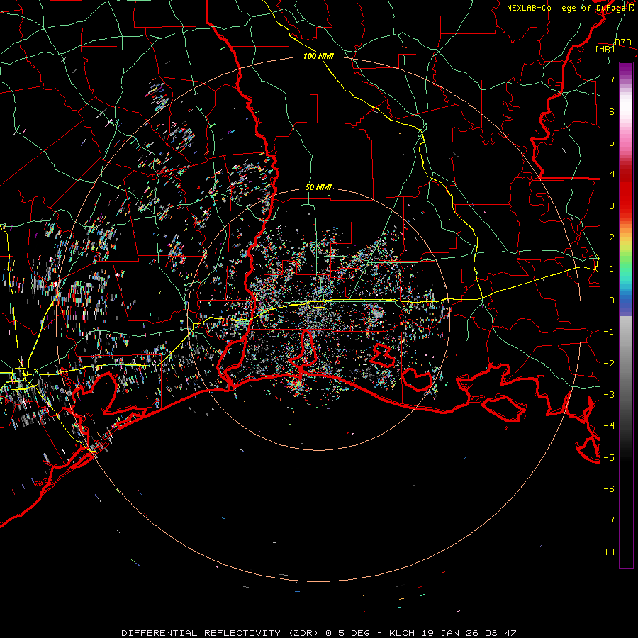Click the 4 value on the color scale
The image size is (638, 638).
(612, 174)
